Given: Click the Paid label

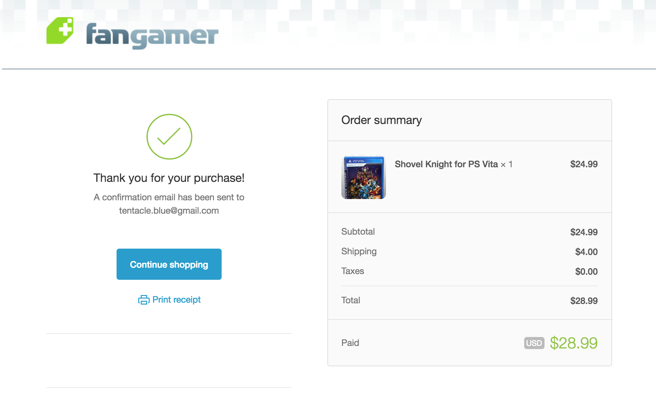Looking at the screenshot, I should point(350,343).
